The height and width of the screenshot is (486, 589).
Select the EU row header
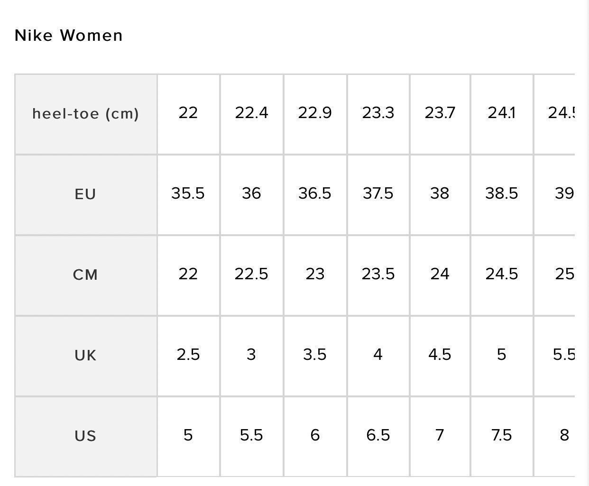tap(86, 195)
